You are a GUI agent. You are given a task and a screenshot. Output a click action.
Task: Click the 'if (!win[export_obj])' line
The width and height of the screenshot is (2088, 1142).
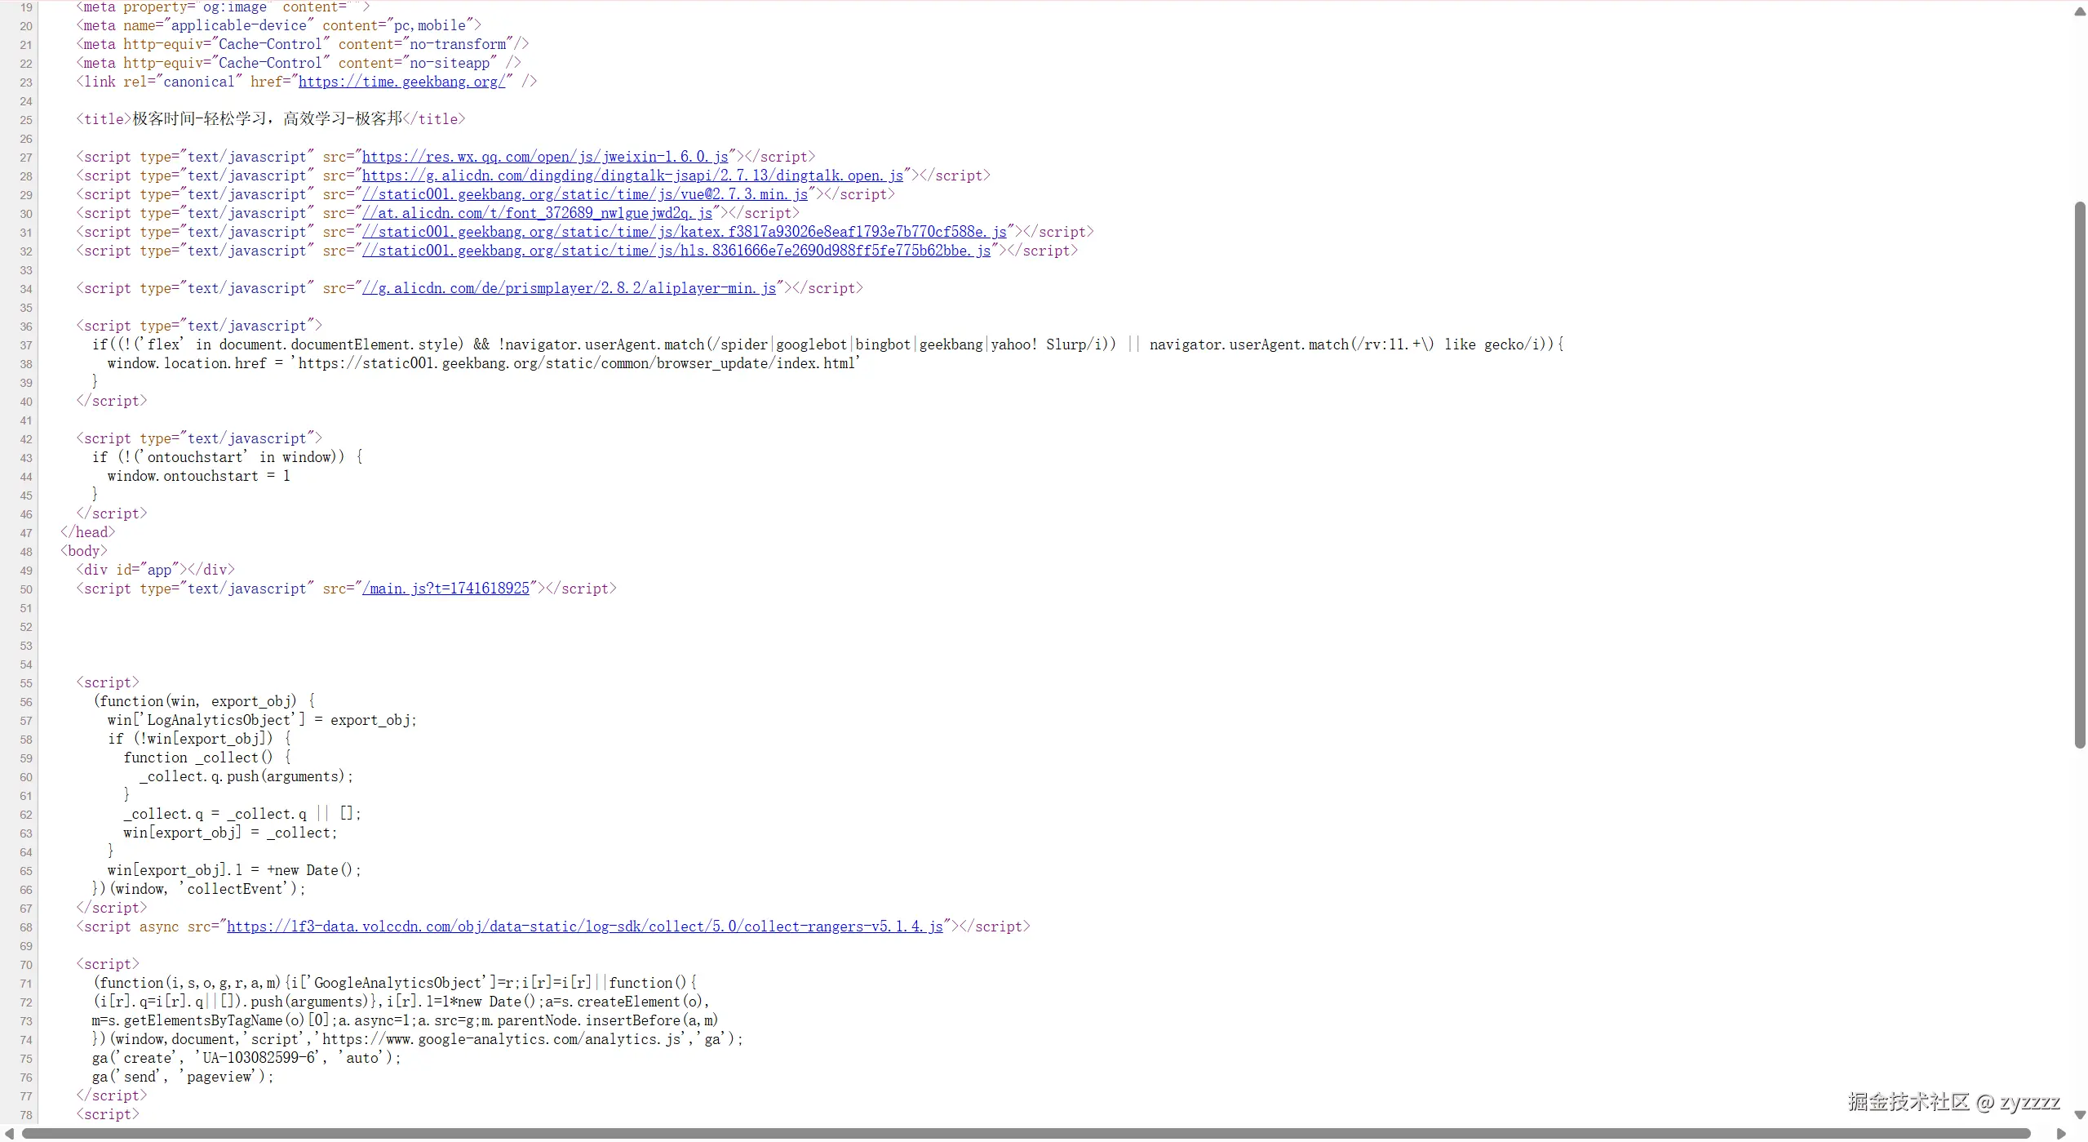pos(199,739)
